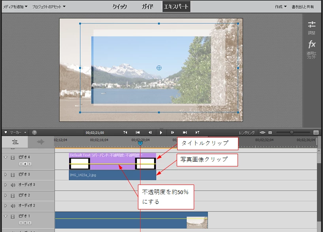This screenshot has width=323, height=232.
Task: Open the 作成 dropdown menu
Action: (281, 7)
